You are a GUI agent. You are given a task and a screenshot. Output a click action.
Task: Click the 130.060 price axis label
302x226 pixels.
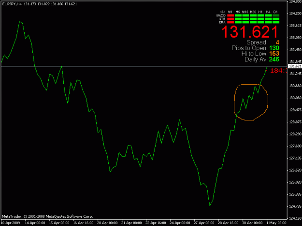click(x=295, y=98)
